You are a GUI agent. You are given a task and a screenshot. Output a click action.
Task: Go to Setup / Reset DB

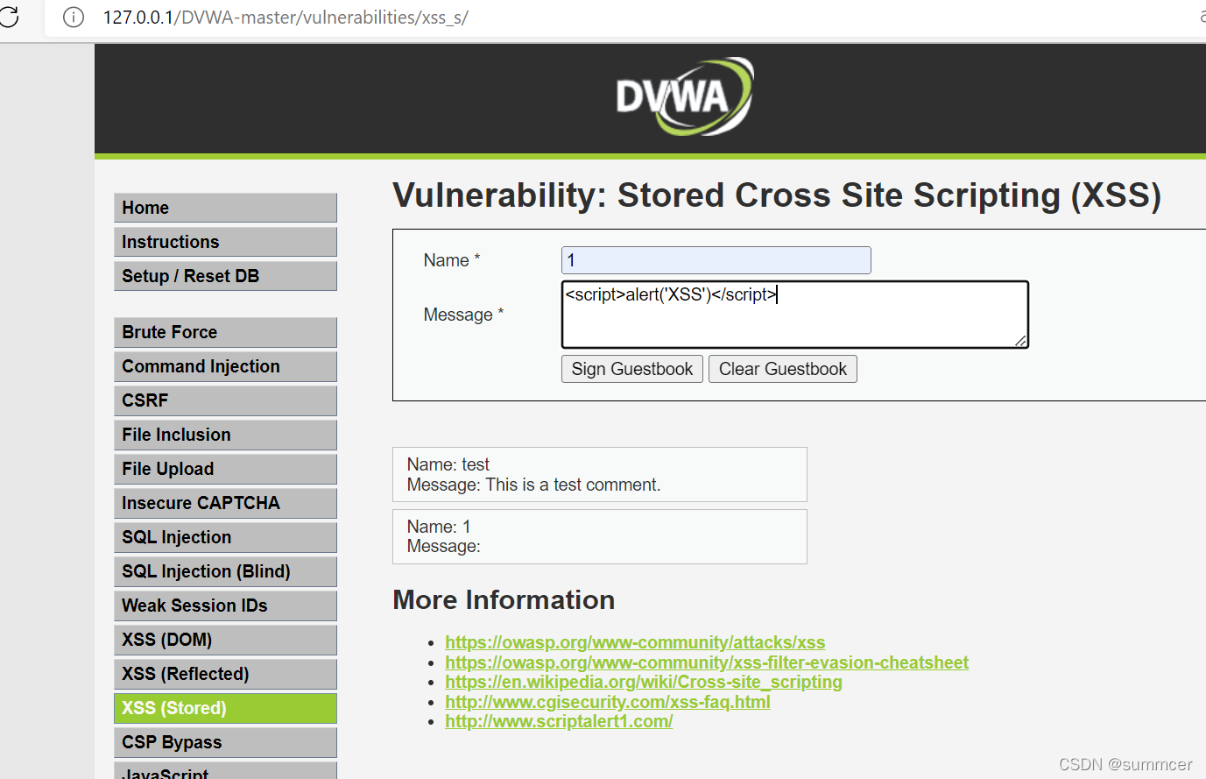225,276
